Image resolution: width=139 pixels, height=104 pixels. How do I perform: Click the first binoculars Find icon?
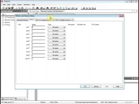click(x=37, y=8)
